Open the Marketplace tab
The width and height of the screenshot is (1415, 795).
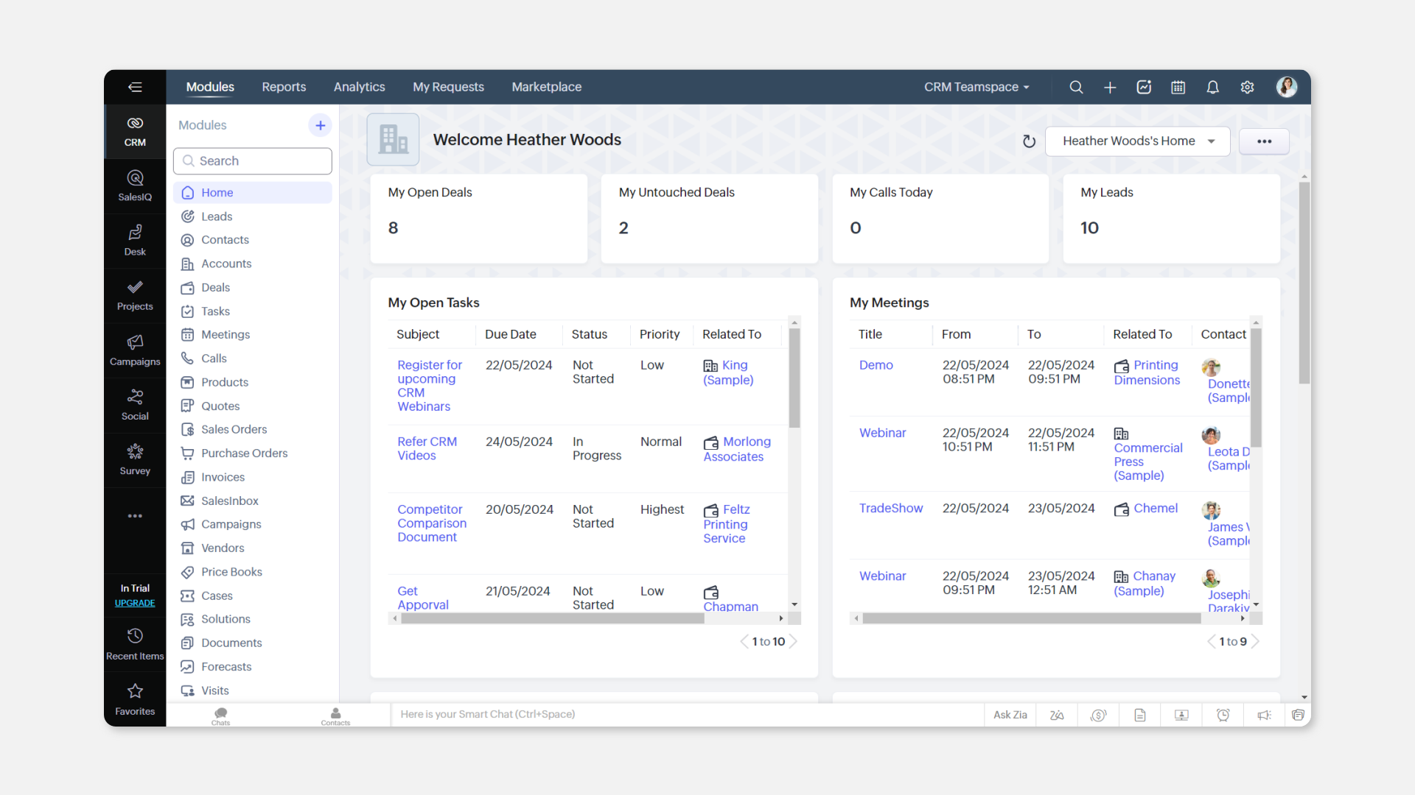tap(546, 87)
